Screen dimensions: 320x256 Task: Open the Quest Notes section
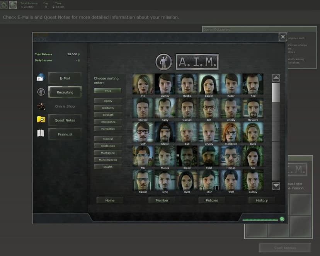[65, 120]
